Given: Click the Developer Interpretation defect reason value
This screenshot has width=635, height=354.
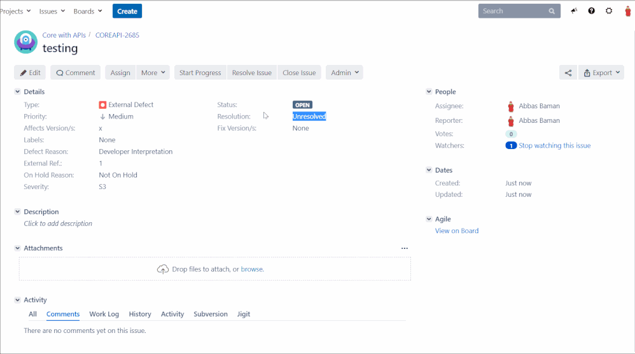Looking at the screenshot, I should (136, 152).
